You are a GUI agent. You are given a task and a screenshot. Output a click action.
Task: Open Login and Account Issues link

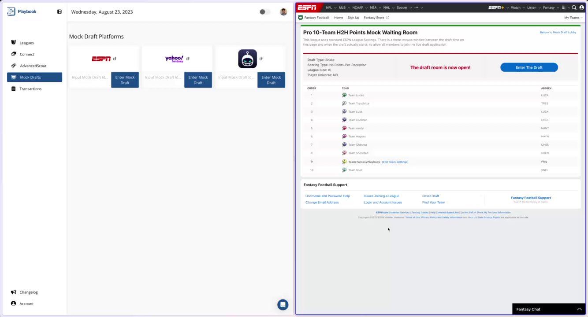[383, 203]
